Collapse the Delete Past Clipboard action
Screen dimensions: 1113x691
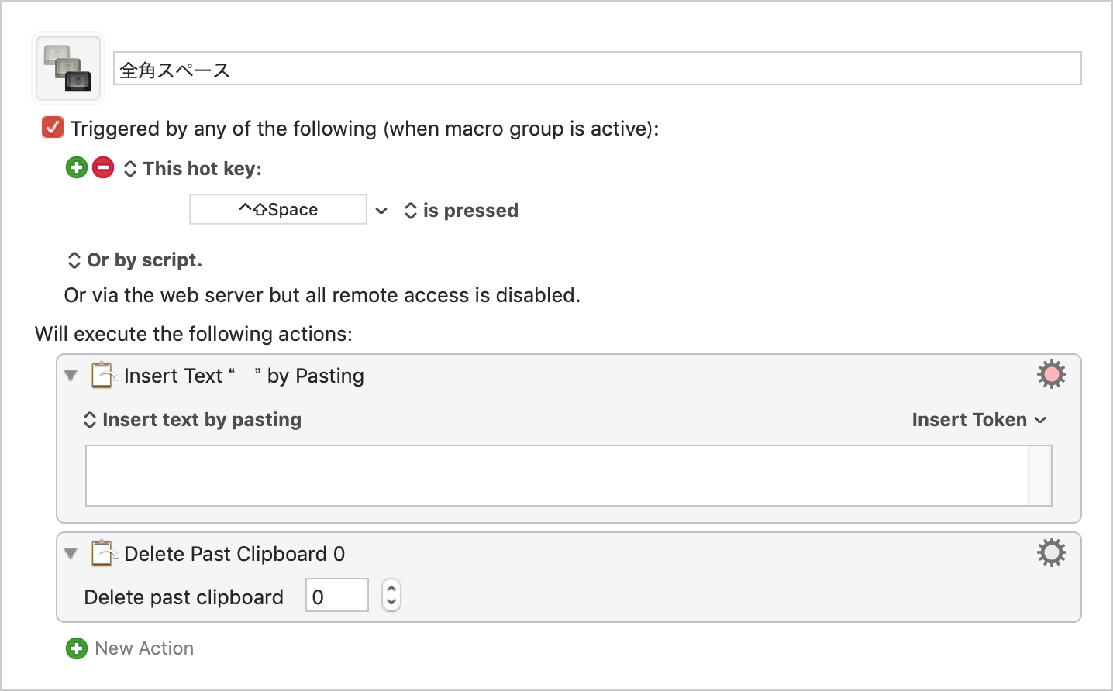point(71,554)
